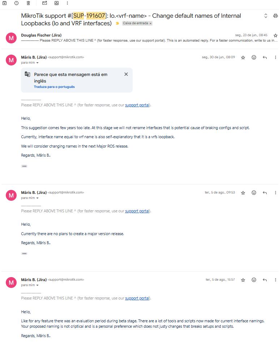Star the message from 30 de jun., 08:09
This screenshot has height=344, width=279.
tap(243, 58)
